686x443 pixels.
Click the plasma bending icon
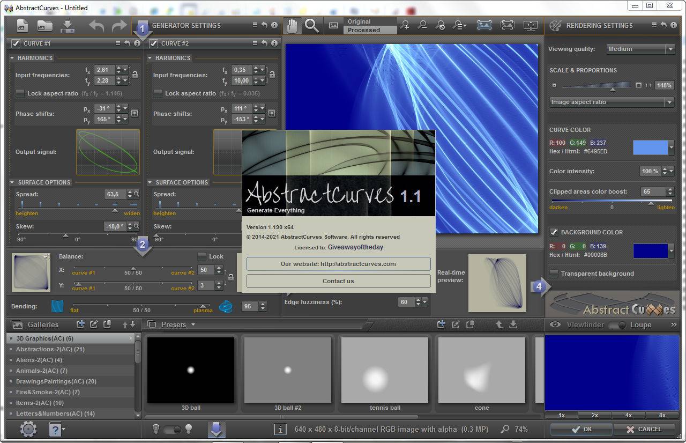click(x=226, y=306)
